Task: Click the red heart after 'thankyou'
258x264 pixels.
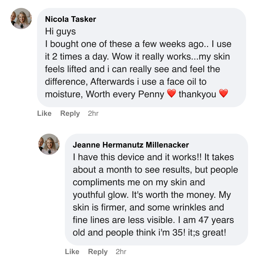Action: (224, 94)
